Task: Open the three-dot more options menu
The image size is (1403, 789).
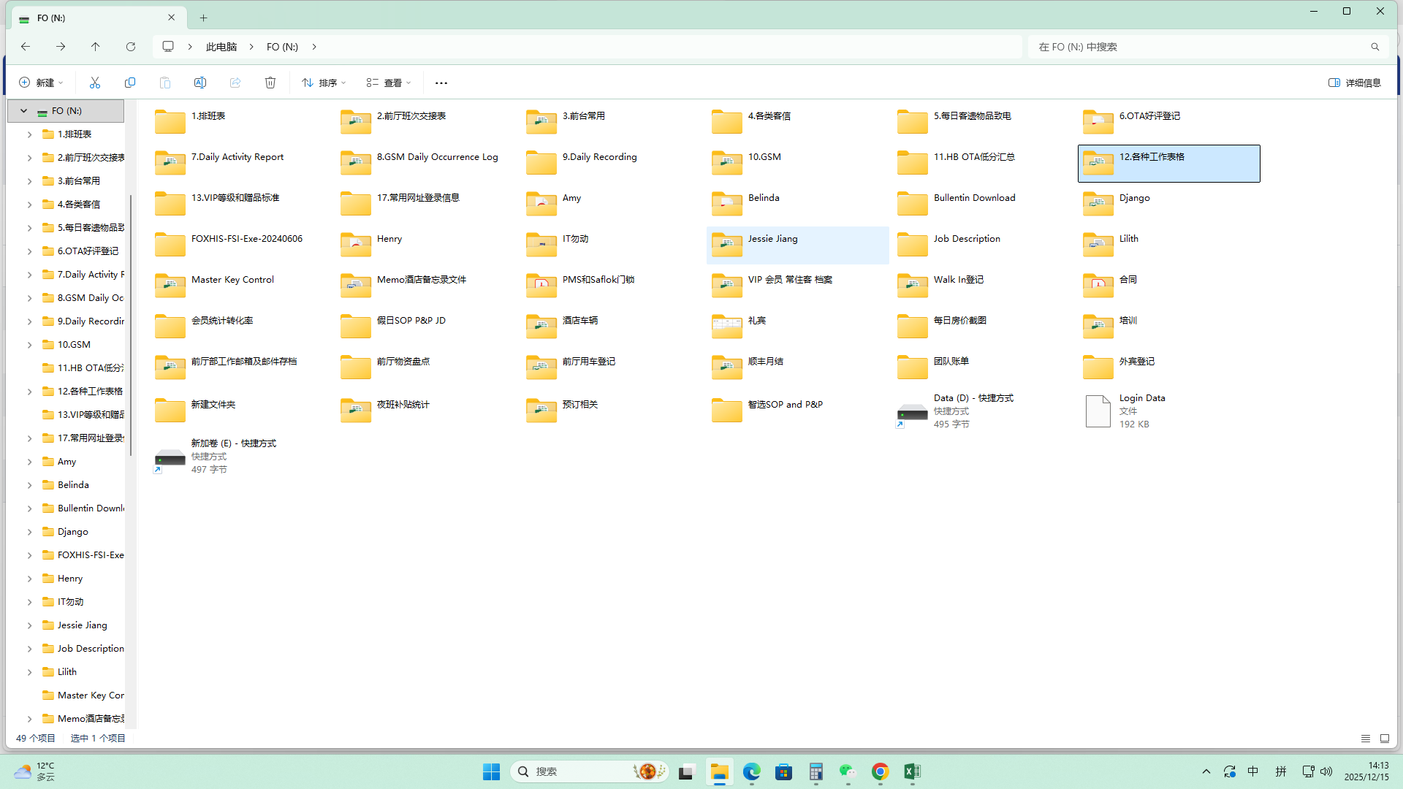Action: pyautogui.click(x=441, y=83)
